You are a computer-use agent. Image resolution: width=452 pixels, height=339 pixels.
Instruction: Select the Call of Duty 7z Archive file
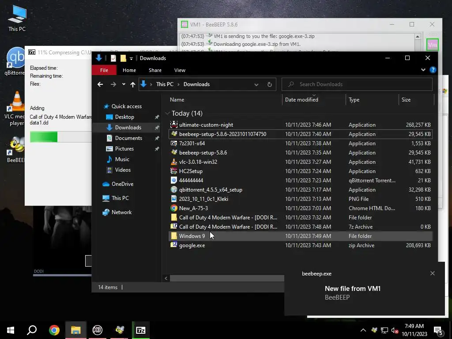tap(300, 226)
